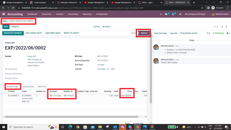This screenshot has width=231, height=130.
Task: Open the My Company (Chicago) company switcher
Action: coord(195,14)
